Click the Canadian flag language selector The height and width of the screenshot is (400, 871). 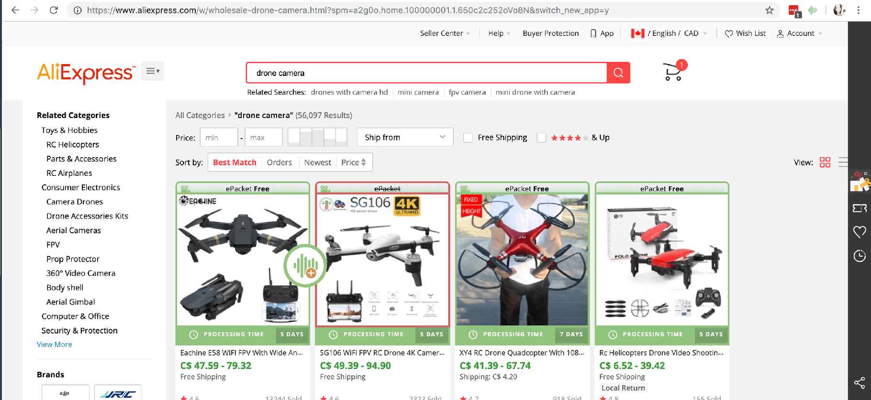pyautogui.click(x=669, y=33)
